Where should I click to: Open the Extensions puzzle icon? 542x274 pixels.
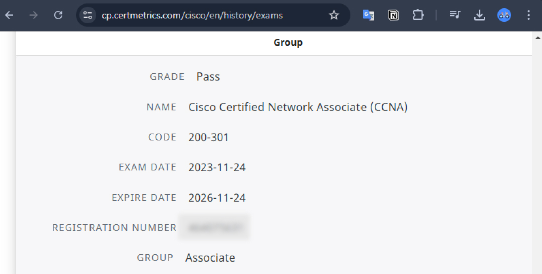pos(418,15)
